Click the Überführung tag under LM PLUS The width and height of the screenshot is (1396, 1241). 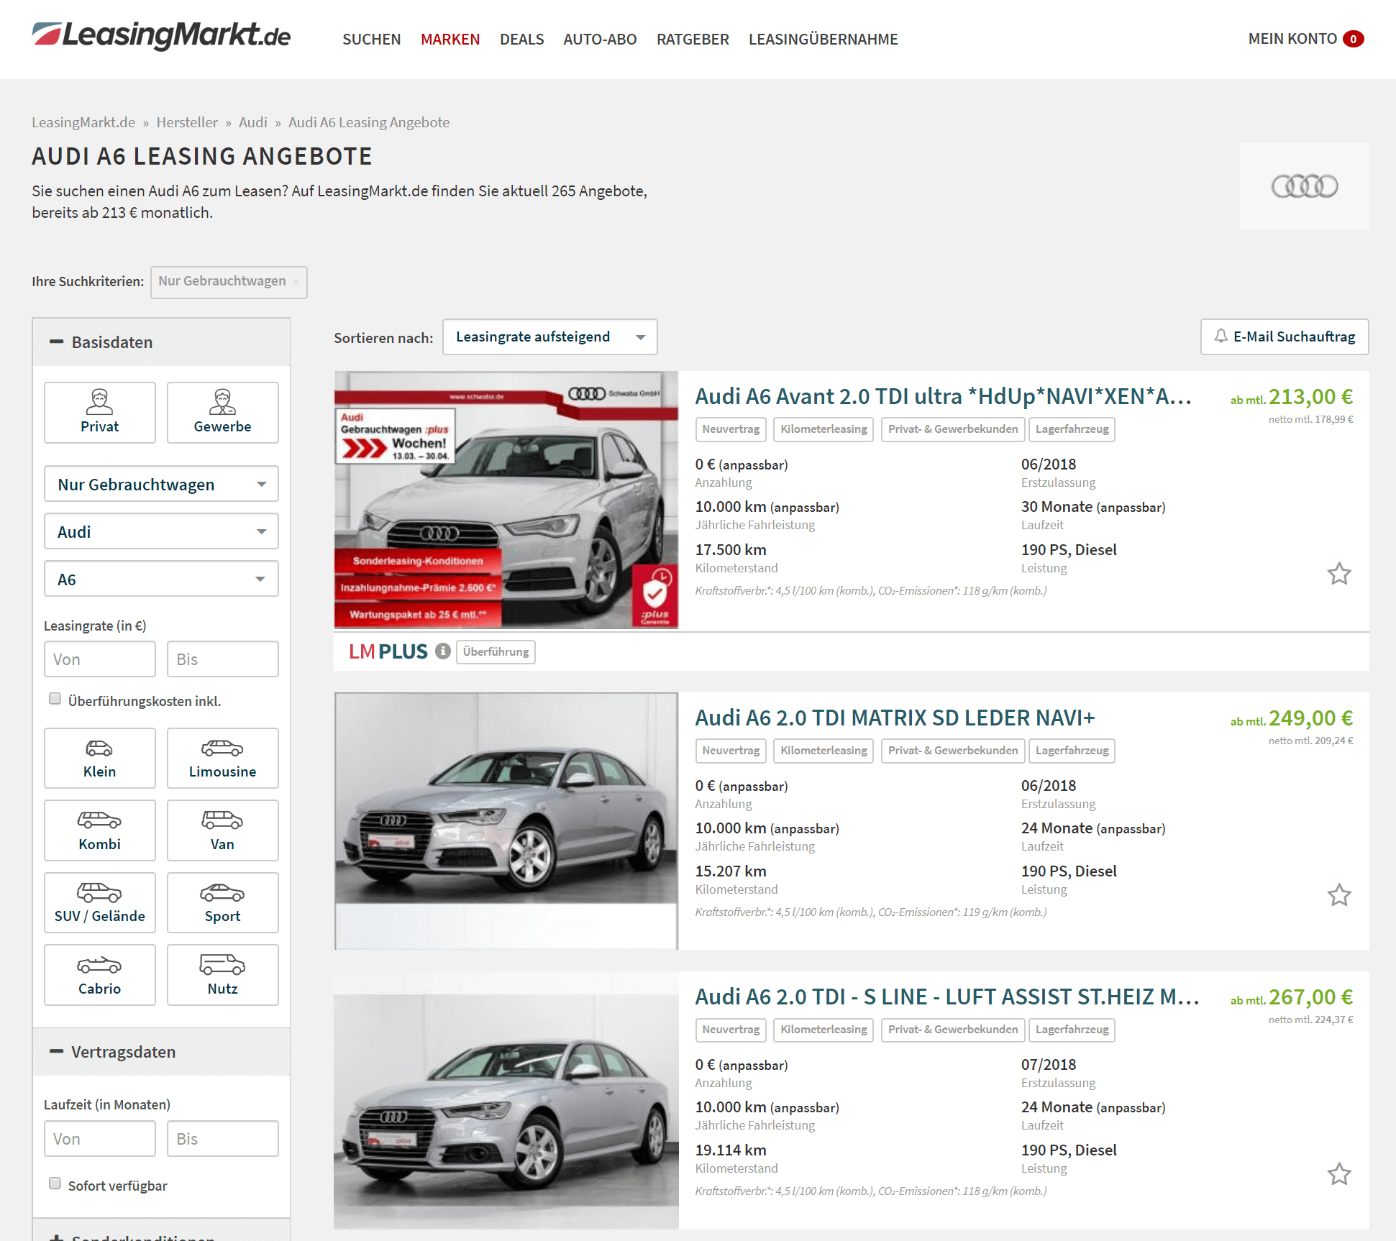click(496, 651)
